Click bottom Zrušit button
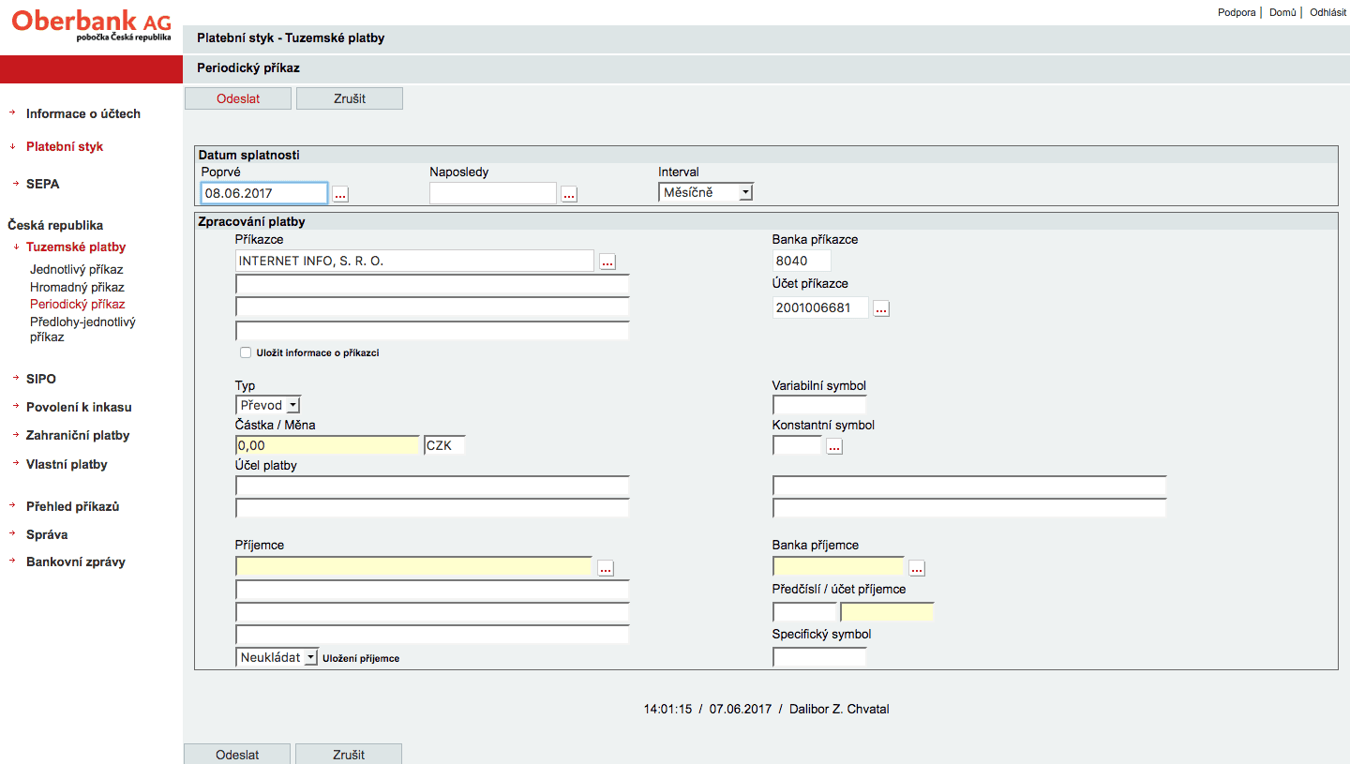Viewport: 1350px width, 764px height. [x=349, y=754]
